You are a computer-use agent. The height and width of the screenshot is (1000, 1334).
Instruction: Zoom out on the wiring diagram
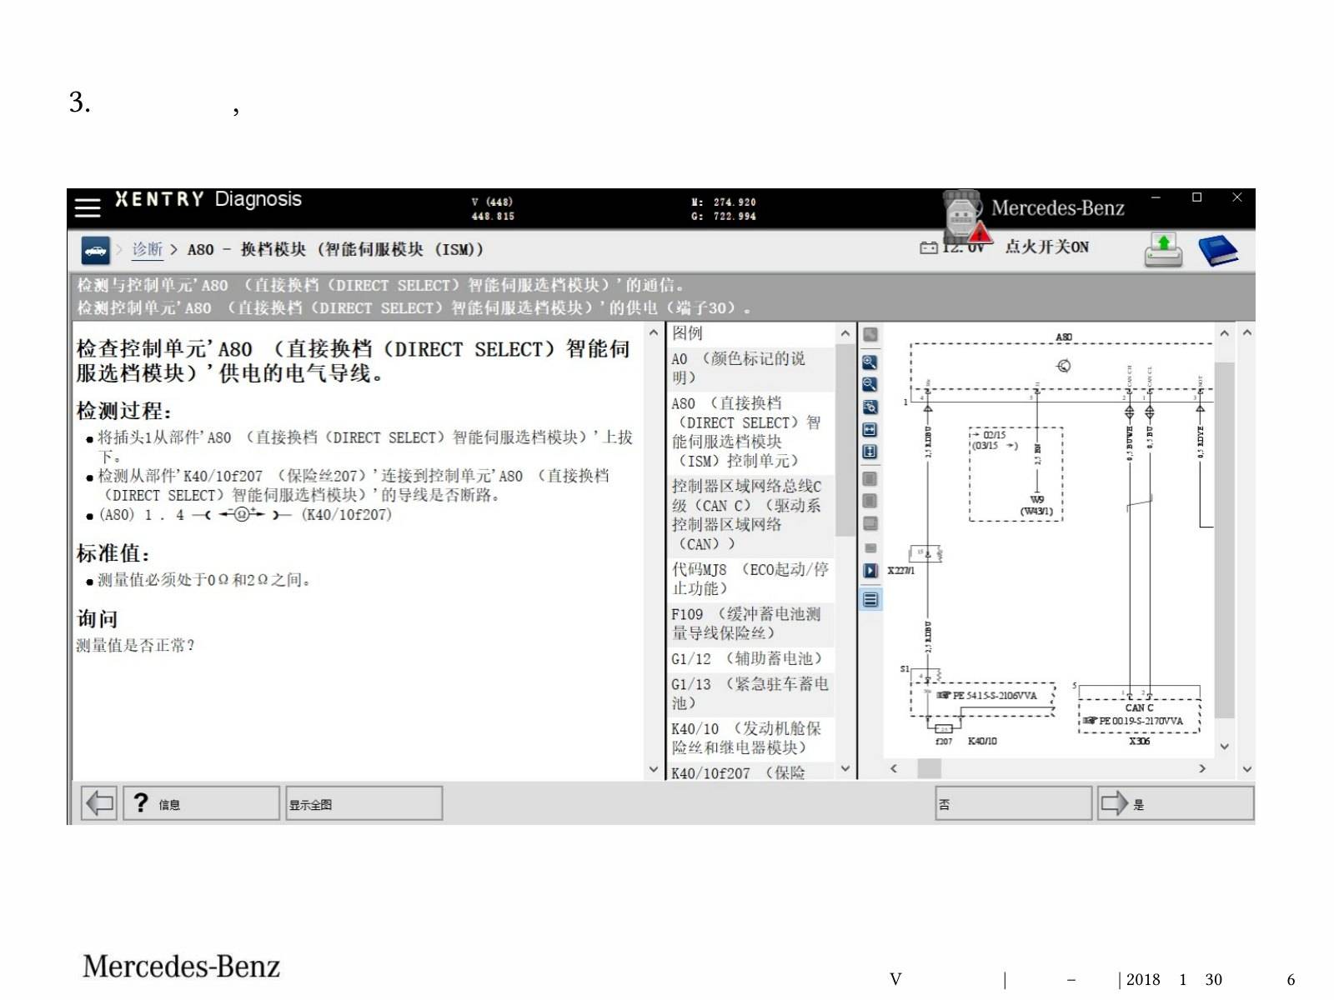[870, 384]
